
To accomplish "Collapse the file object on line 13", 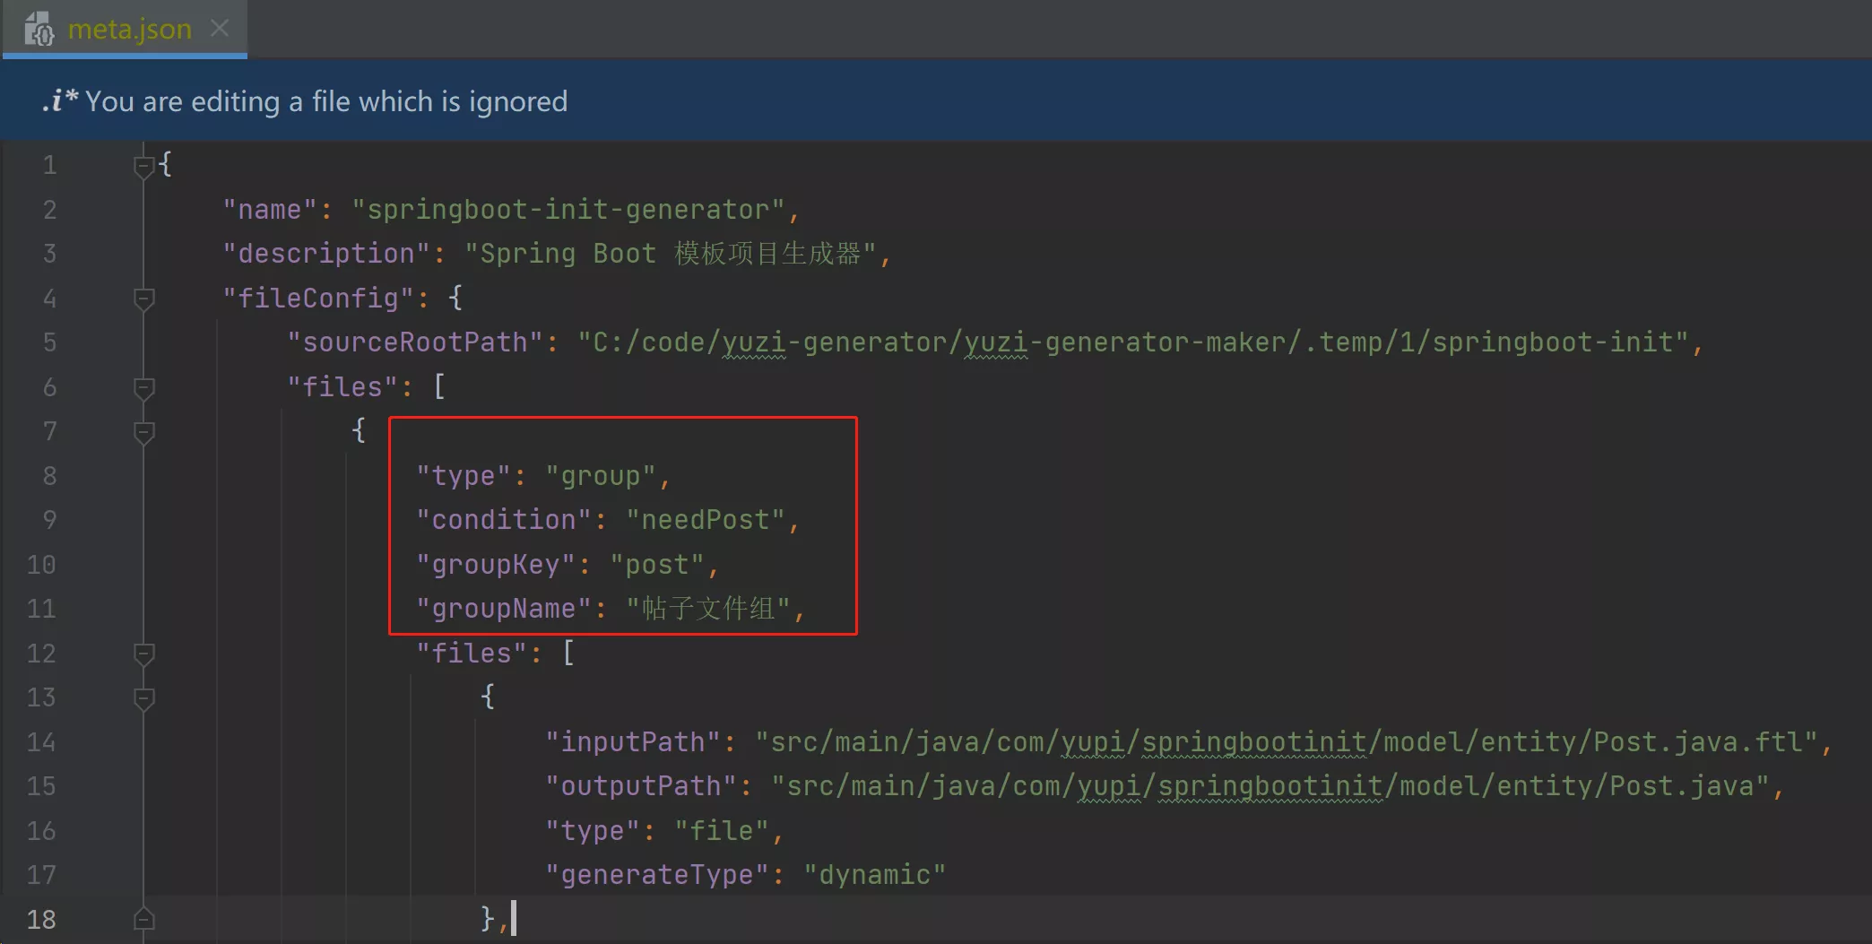I will click(x=143, y=697).
